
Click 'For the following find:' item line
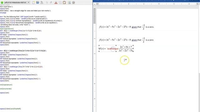coord(23,16)
